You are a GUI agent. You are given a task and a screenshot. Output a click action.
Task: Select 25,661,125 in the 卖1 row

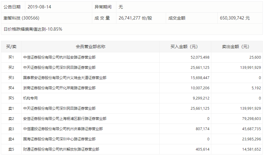click(x=200, y=109)
